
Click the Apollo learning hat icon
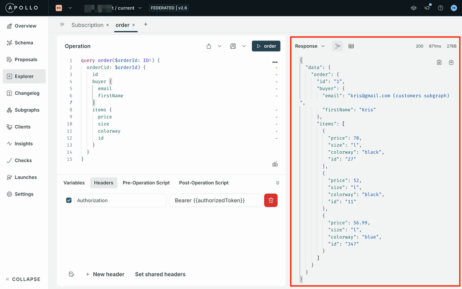414,8
